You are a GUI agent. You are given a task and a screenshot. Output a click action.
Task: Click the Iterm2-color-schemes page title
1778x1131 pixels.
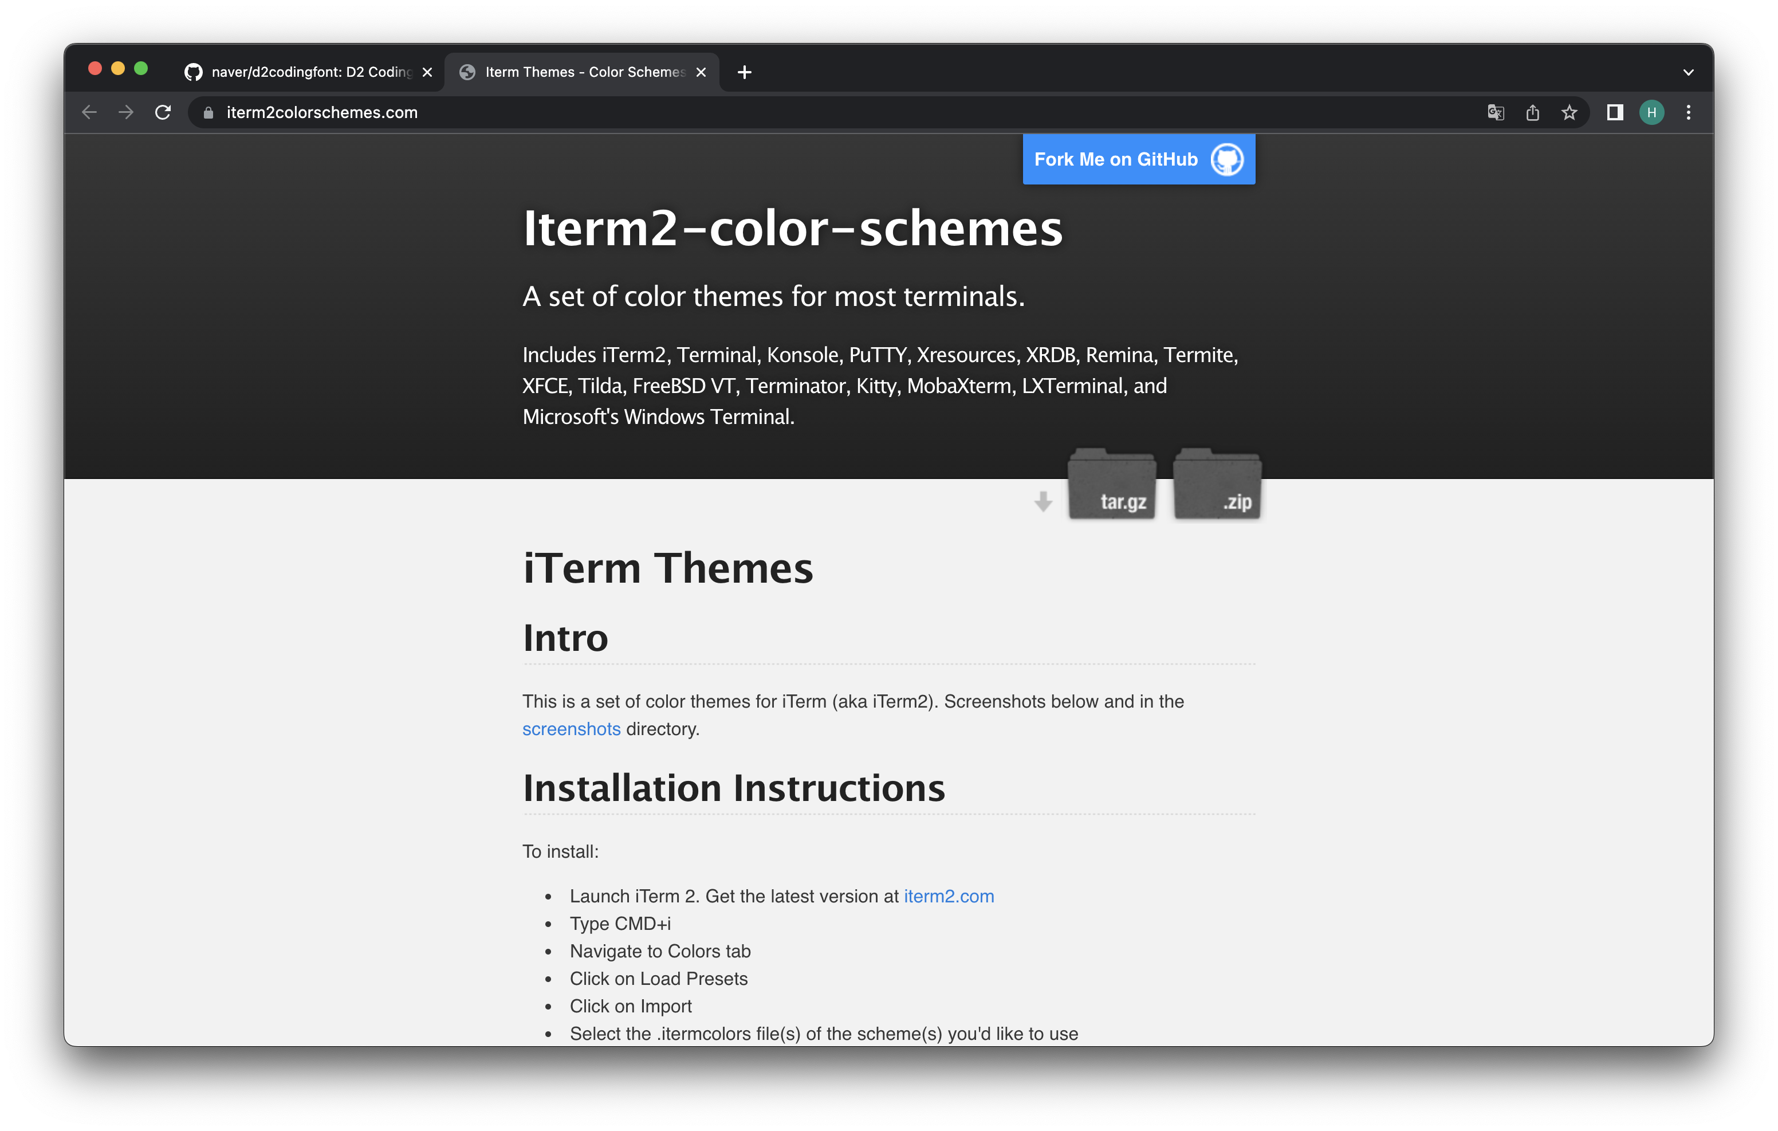[x=793, y=227]
